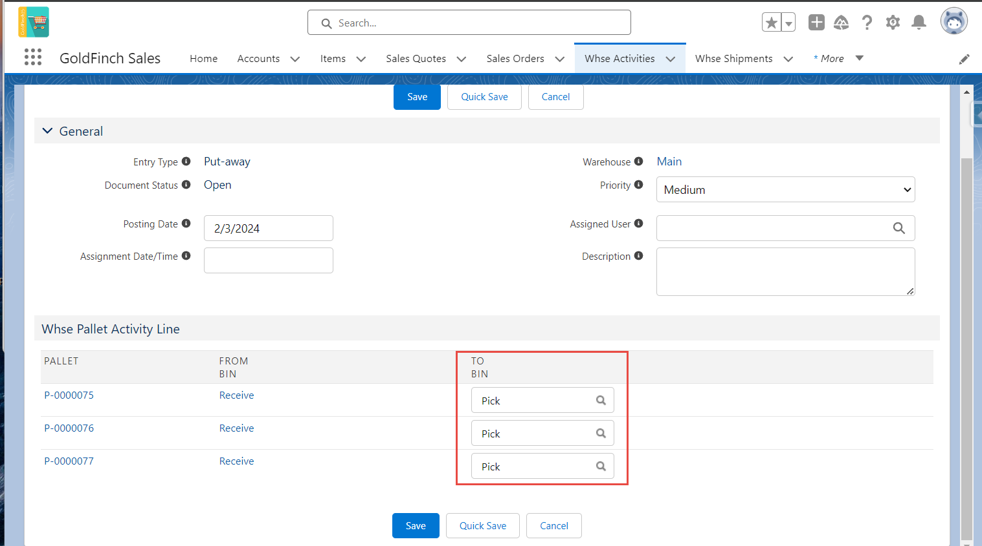Click the top Save button
The image size is (982, 546).
point(417,97)
